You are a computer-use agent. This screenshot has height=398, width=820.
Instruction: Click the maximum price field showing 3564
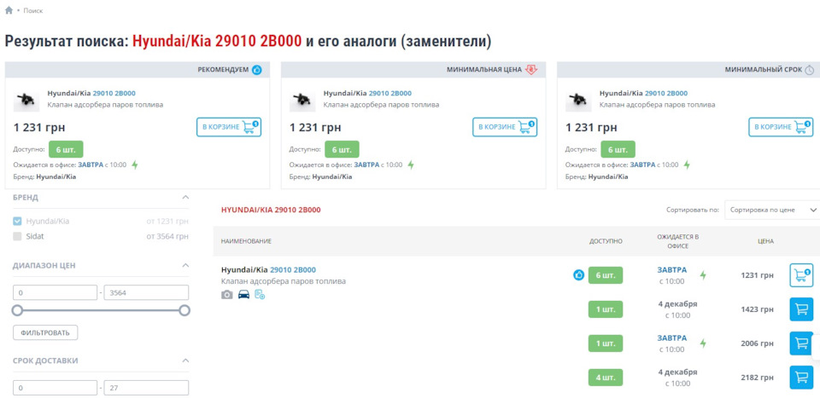(x=146, y=292)
